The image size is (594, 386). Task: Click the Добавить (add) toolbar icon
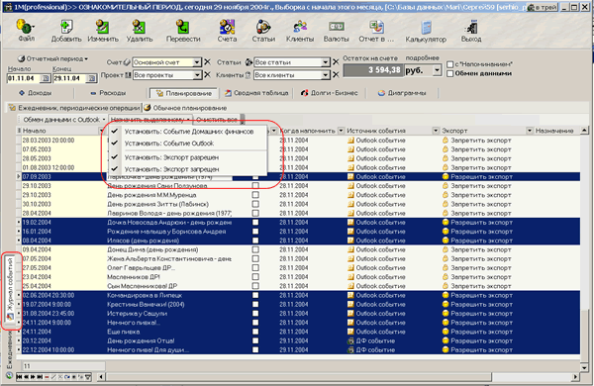[x=66, y=31]
